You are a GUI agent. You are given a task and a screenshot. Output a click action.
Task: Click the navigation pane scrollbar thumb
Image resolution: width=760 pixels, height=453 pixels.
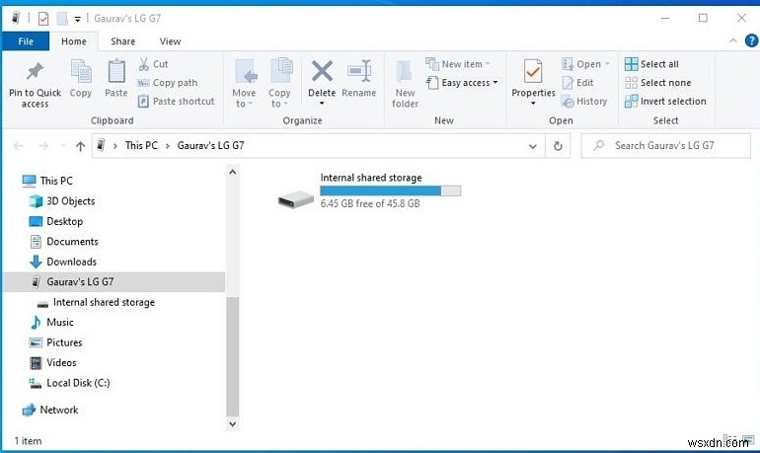(x=233, y=355)
